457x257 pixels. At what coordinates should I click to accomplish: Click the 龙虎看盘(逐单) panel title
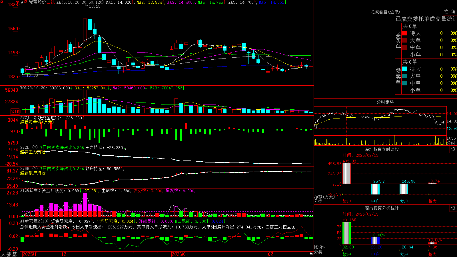click(385, 12)
